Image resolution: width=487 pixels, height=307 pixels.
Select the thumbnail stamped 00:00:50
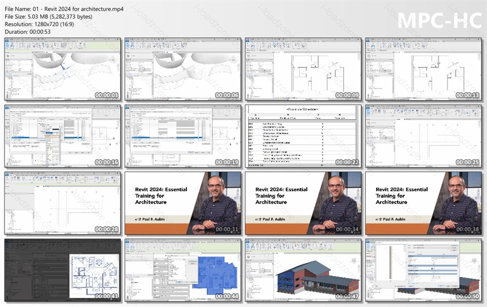point(424,270)
